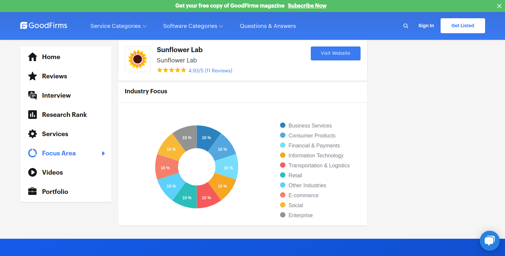Select the Retail legend label
The height and width of the screenshot is (256, 505).
click(x=295, y=175)
